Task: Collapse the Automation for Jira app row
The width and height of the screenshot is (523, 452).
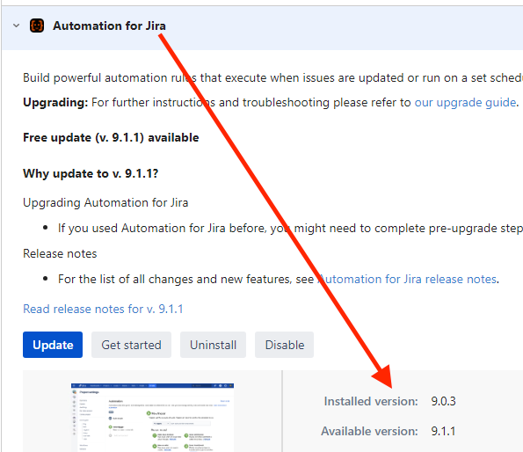Action: point(16,26)
